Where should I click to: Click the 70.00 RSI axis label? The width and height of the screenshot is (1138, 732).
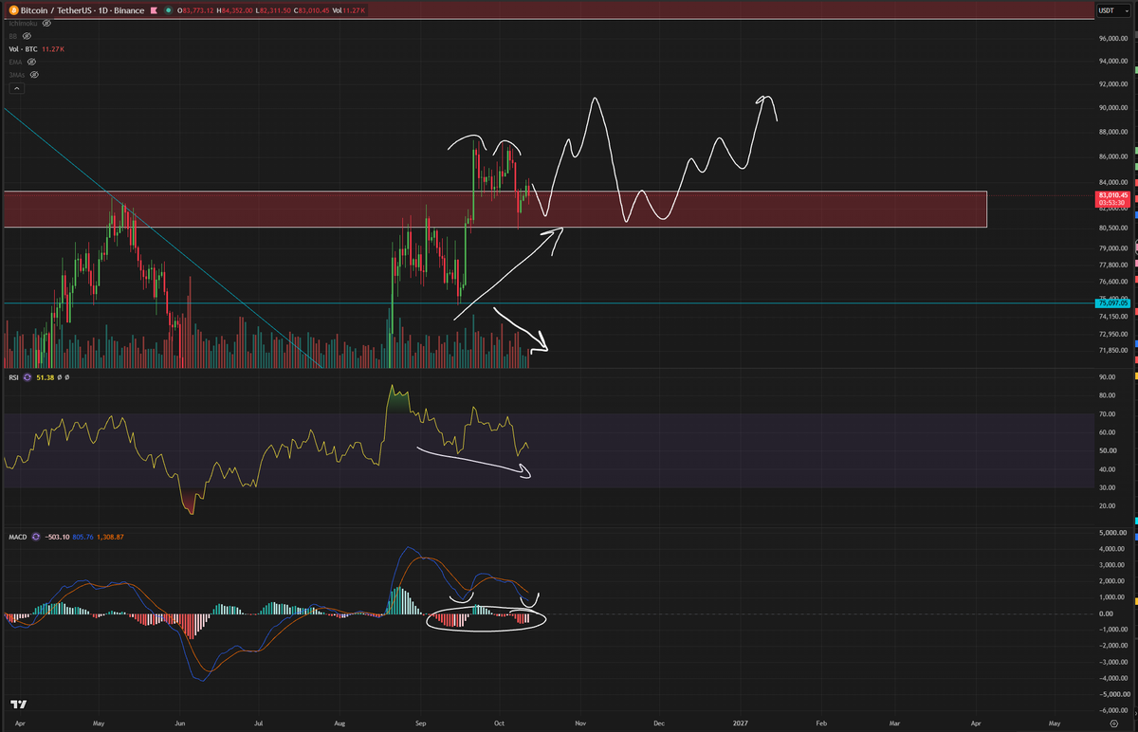[x=1106, y=414]
